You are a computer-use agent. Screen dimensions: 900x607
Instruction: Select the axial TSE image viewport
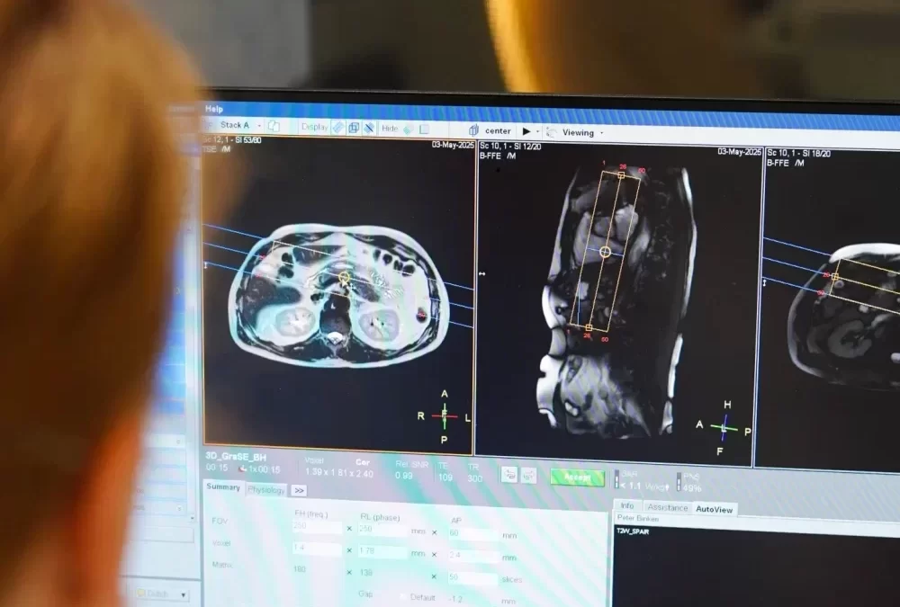338,294
